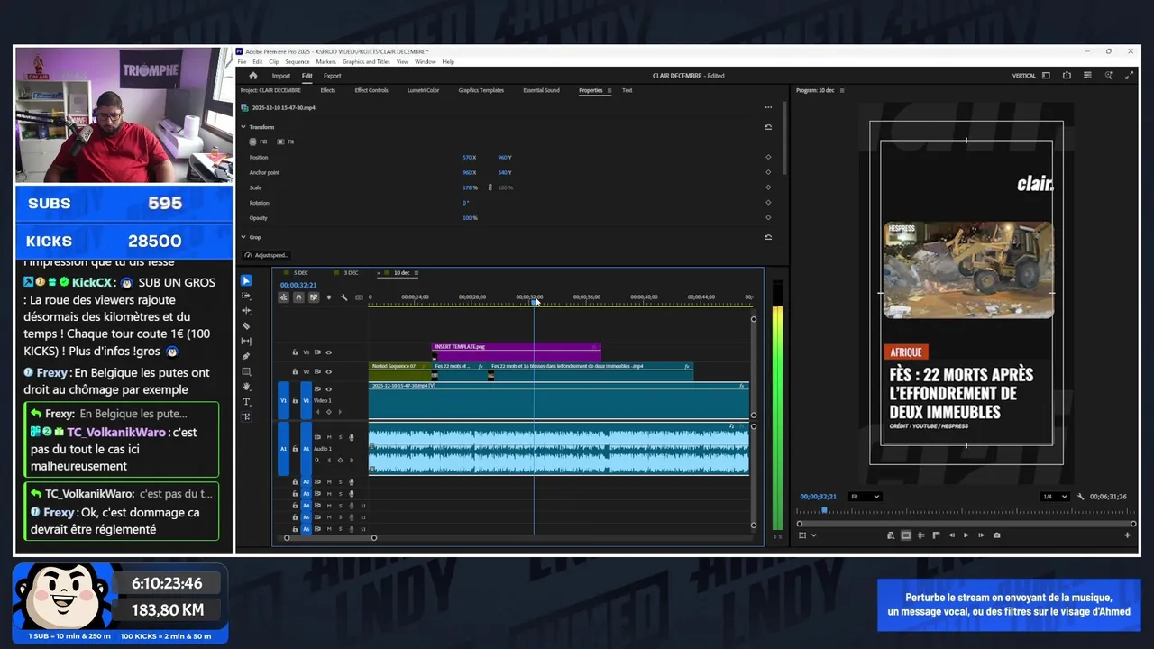Step forward one frame in Program Monitor
1154x649 pixels.
tap(981, 535)
